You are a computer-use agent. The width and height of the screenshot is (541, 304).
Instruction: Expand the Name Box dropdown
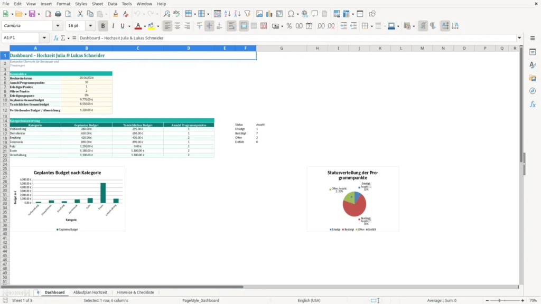tap(44, 38)
